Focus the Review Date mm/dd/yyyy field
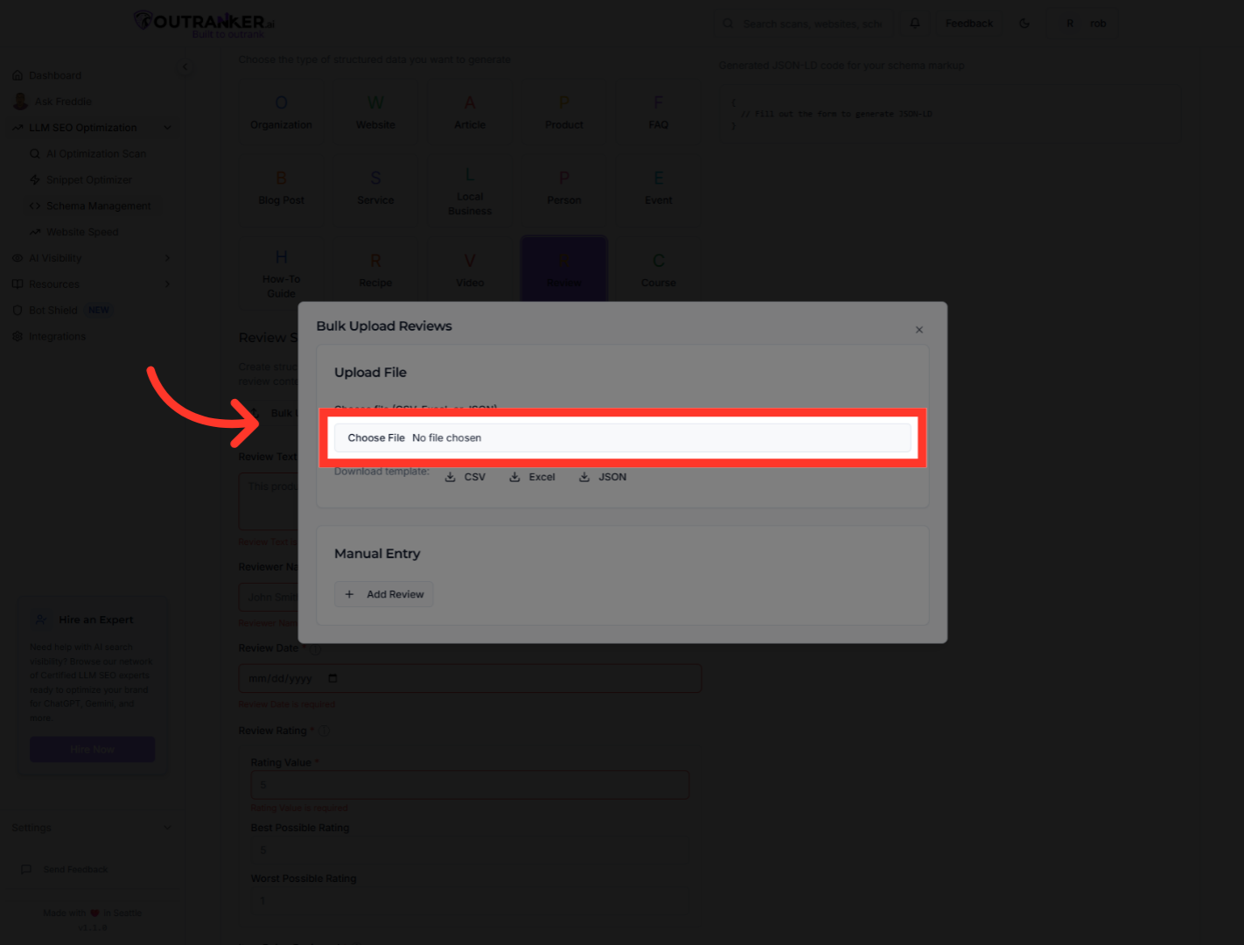This screenshot has width=1244, height=945. click(x=470, y=679)
